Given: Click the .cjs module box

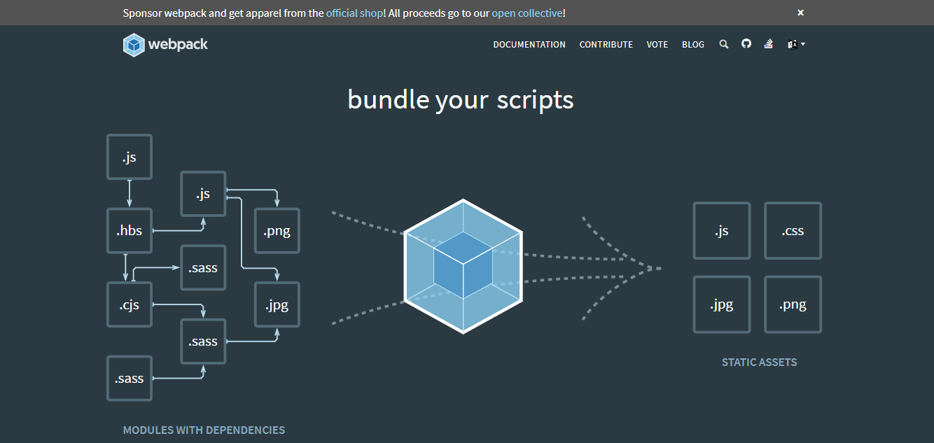Looking at the screenshot, I should point(130,304).
